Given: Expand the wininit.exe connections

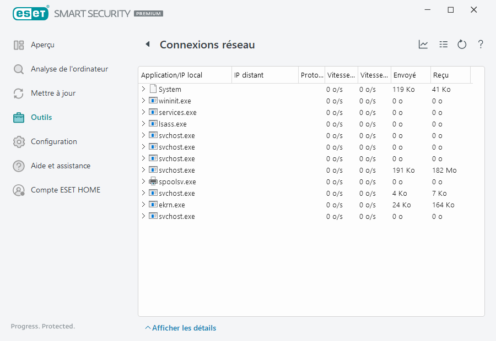Looking at the screenshot, I should click(144, 101).
